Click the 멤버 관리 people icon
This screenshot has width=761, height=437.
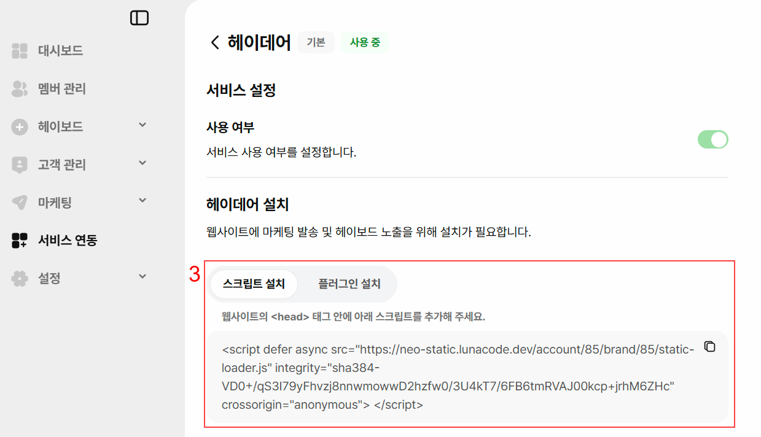[20, 89]
